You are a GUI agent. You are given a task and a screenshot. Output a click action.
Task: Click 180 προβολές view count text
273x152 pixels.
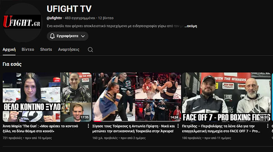click(192, 138)
